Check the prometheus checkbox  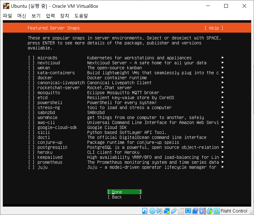point(31,162)
